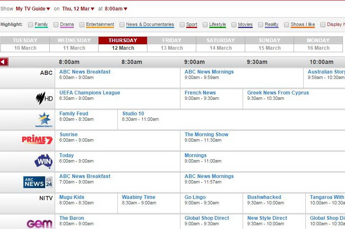
Task: Open ABC News Mornings 9:00am - 11:57am
Action: click(x=209, y=176)
